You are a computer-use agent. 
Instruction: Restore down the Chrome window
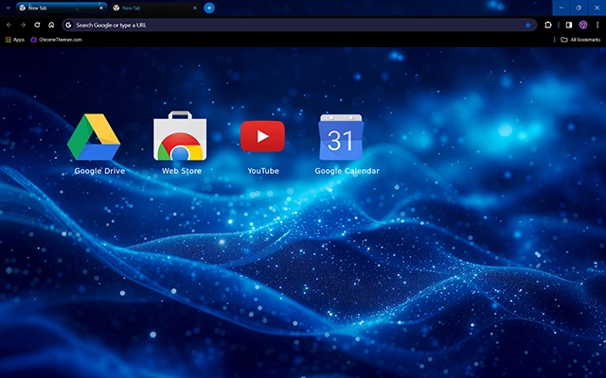pyautogui.click(x=579, y=8)
